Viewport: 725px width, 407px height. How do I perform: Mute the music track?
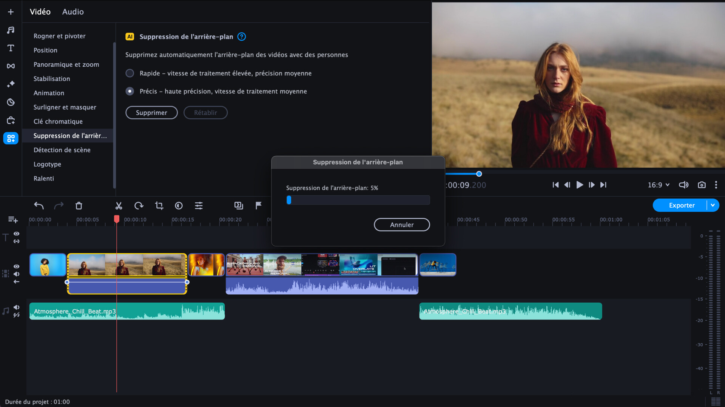(x=17, y=307)
